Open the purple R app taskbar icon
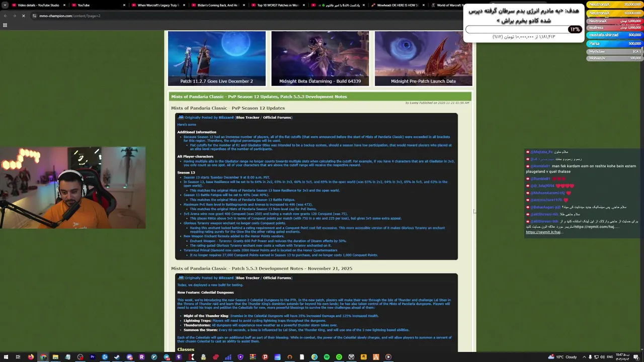The image size is (644, 362). 141,357
